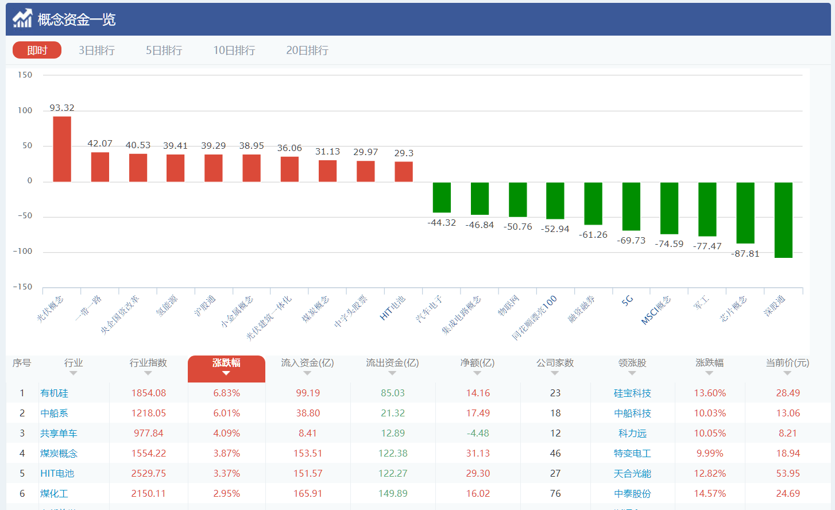
Task: Switch to the 5日排行 tab
Action: pos(164,51)
